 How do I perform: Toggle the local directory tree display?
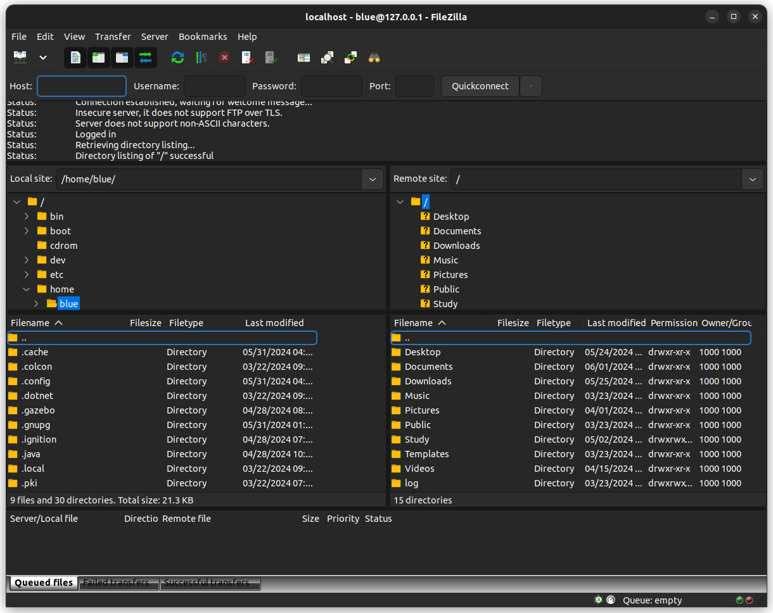[x=99, y=58]
